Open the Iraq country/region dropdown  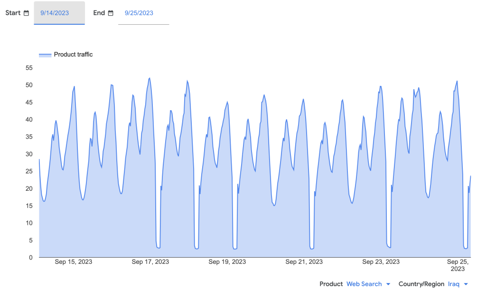pyautogui.click(x=454, y=284)
